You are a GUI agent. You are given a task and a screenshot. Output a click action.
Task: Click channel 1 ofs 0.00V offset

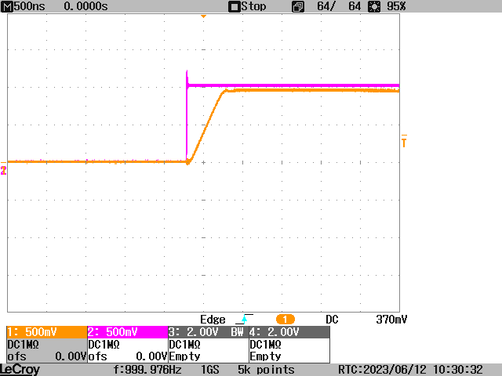(x=47, y=356)
